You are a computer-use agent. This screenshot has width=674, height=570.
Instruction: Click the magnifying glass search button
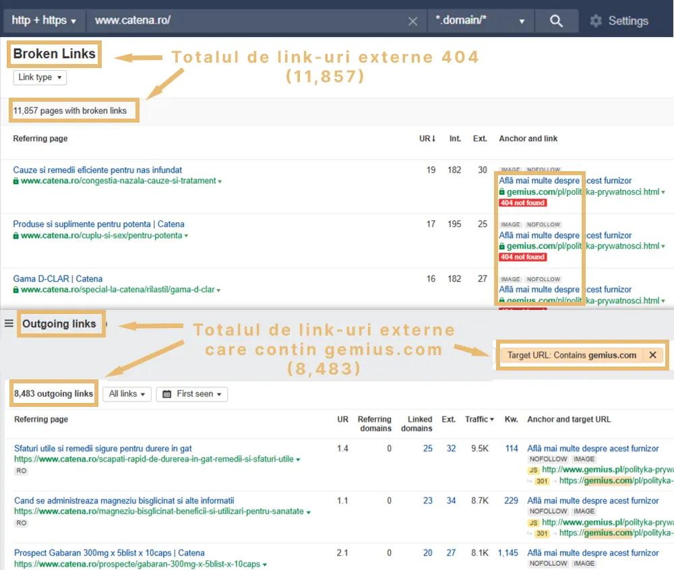(x=556, y=21)
